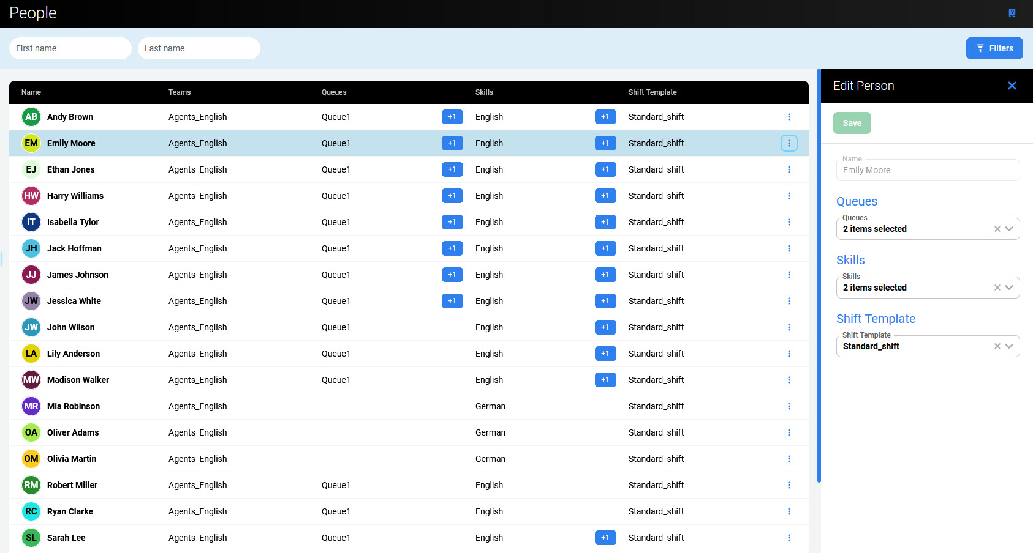1033x553 pixels.
Task: Click the First name search field
Action: [70, 48]
